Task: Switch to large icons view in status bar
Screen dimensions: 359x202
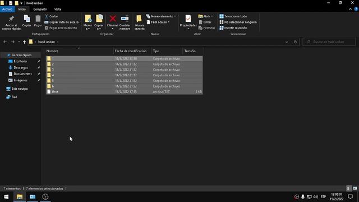Action: point(355,189)
